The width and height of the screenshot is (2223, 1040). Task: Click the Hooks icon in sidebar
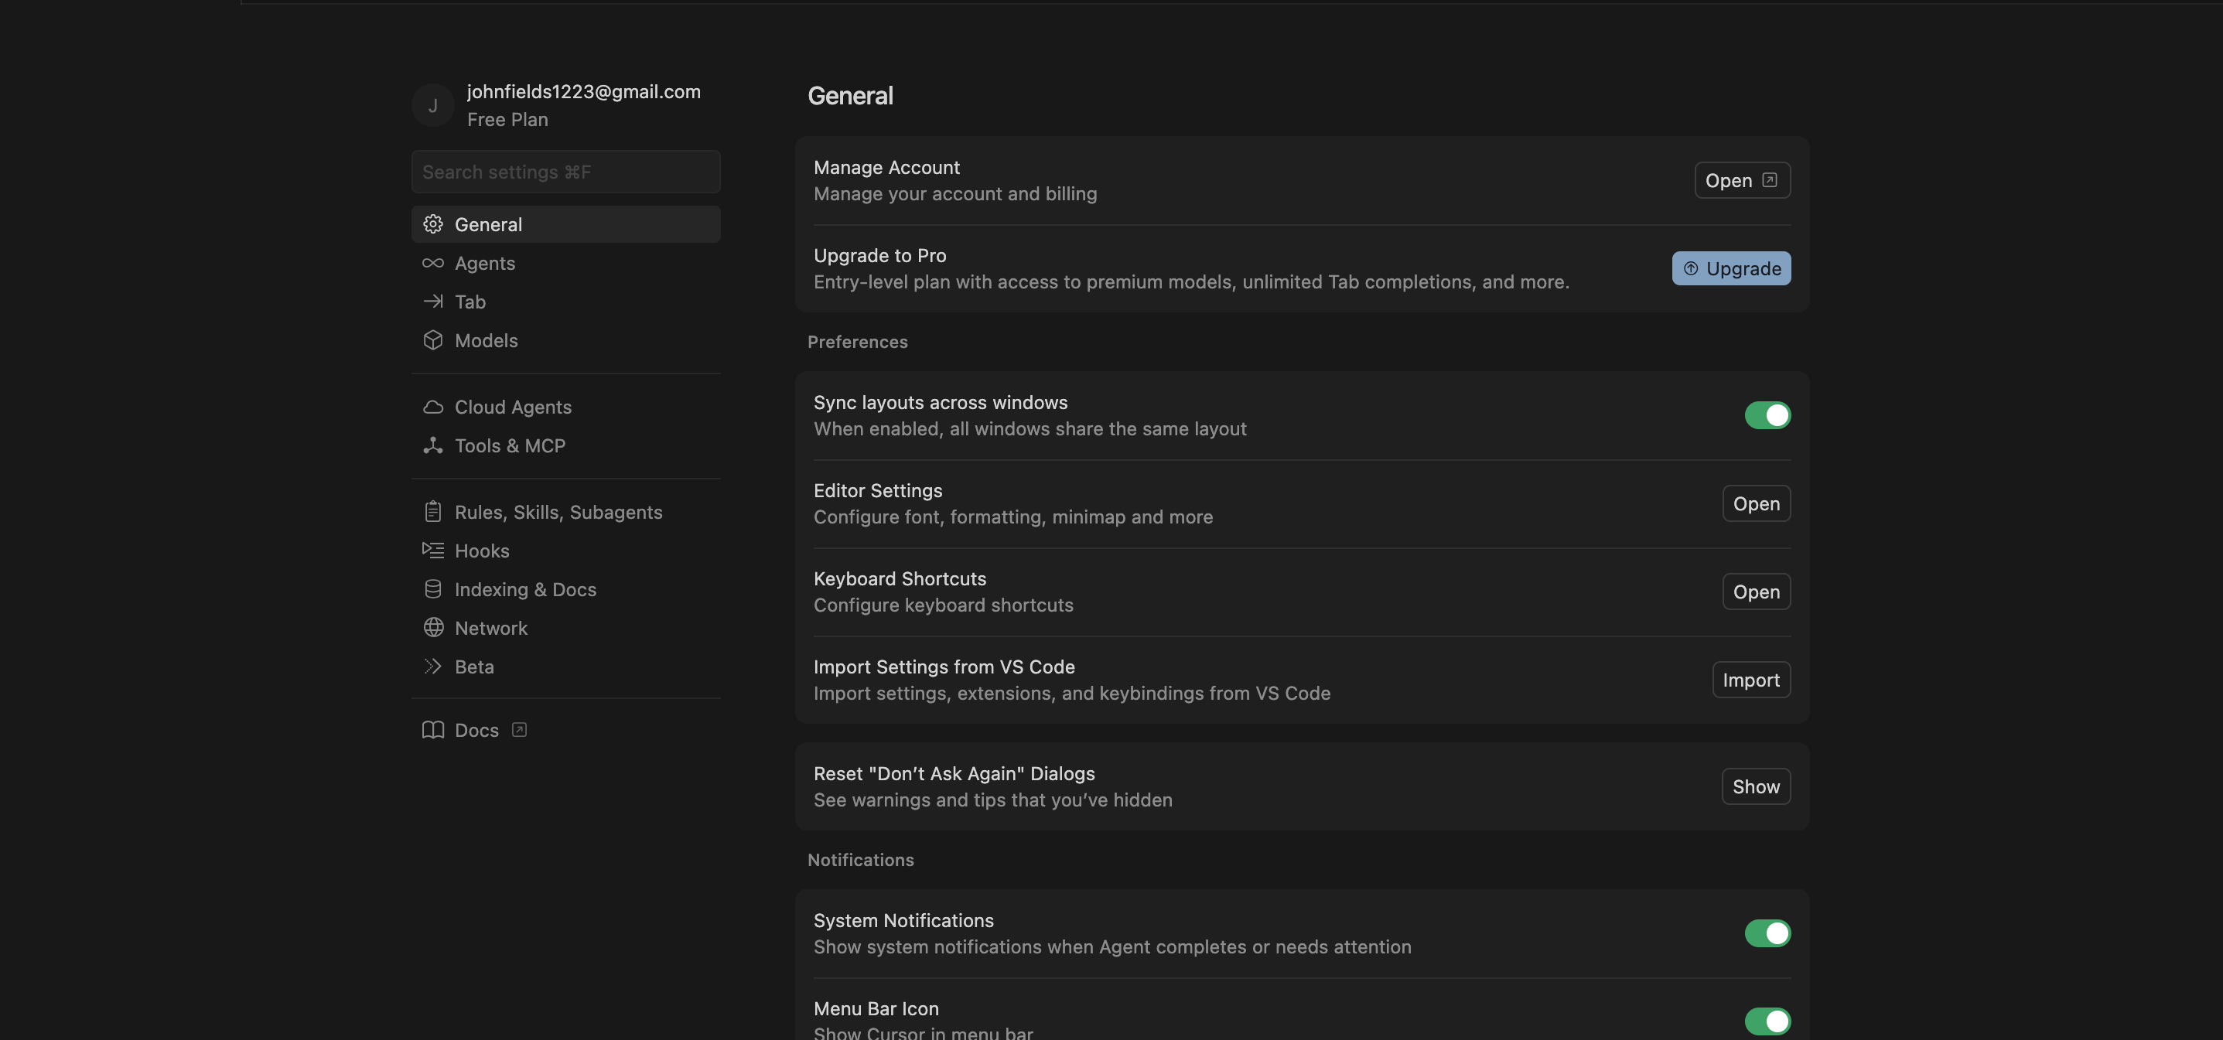[x=432, y=551]
